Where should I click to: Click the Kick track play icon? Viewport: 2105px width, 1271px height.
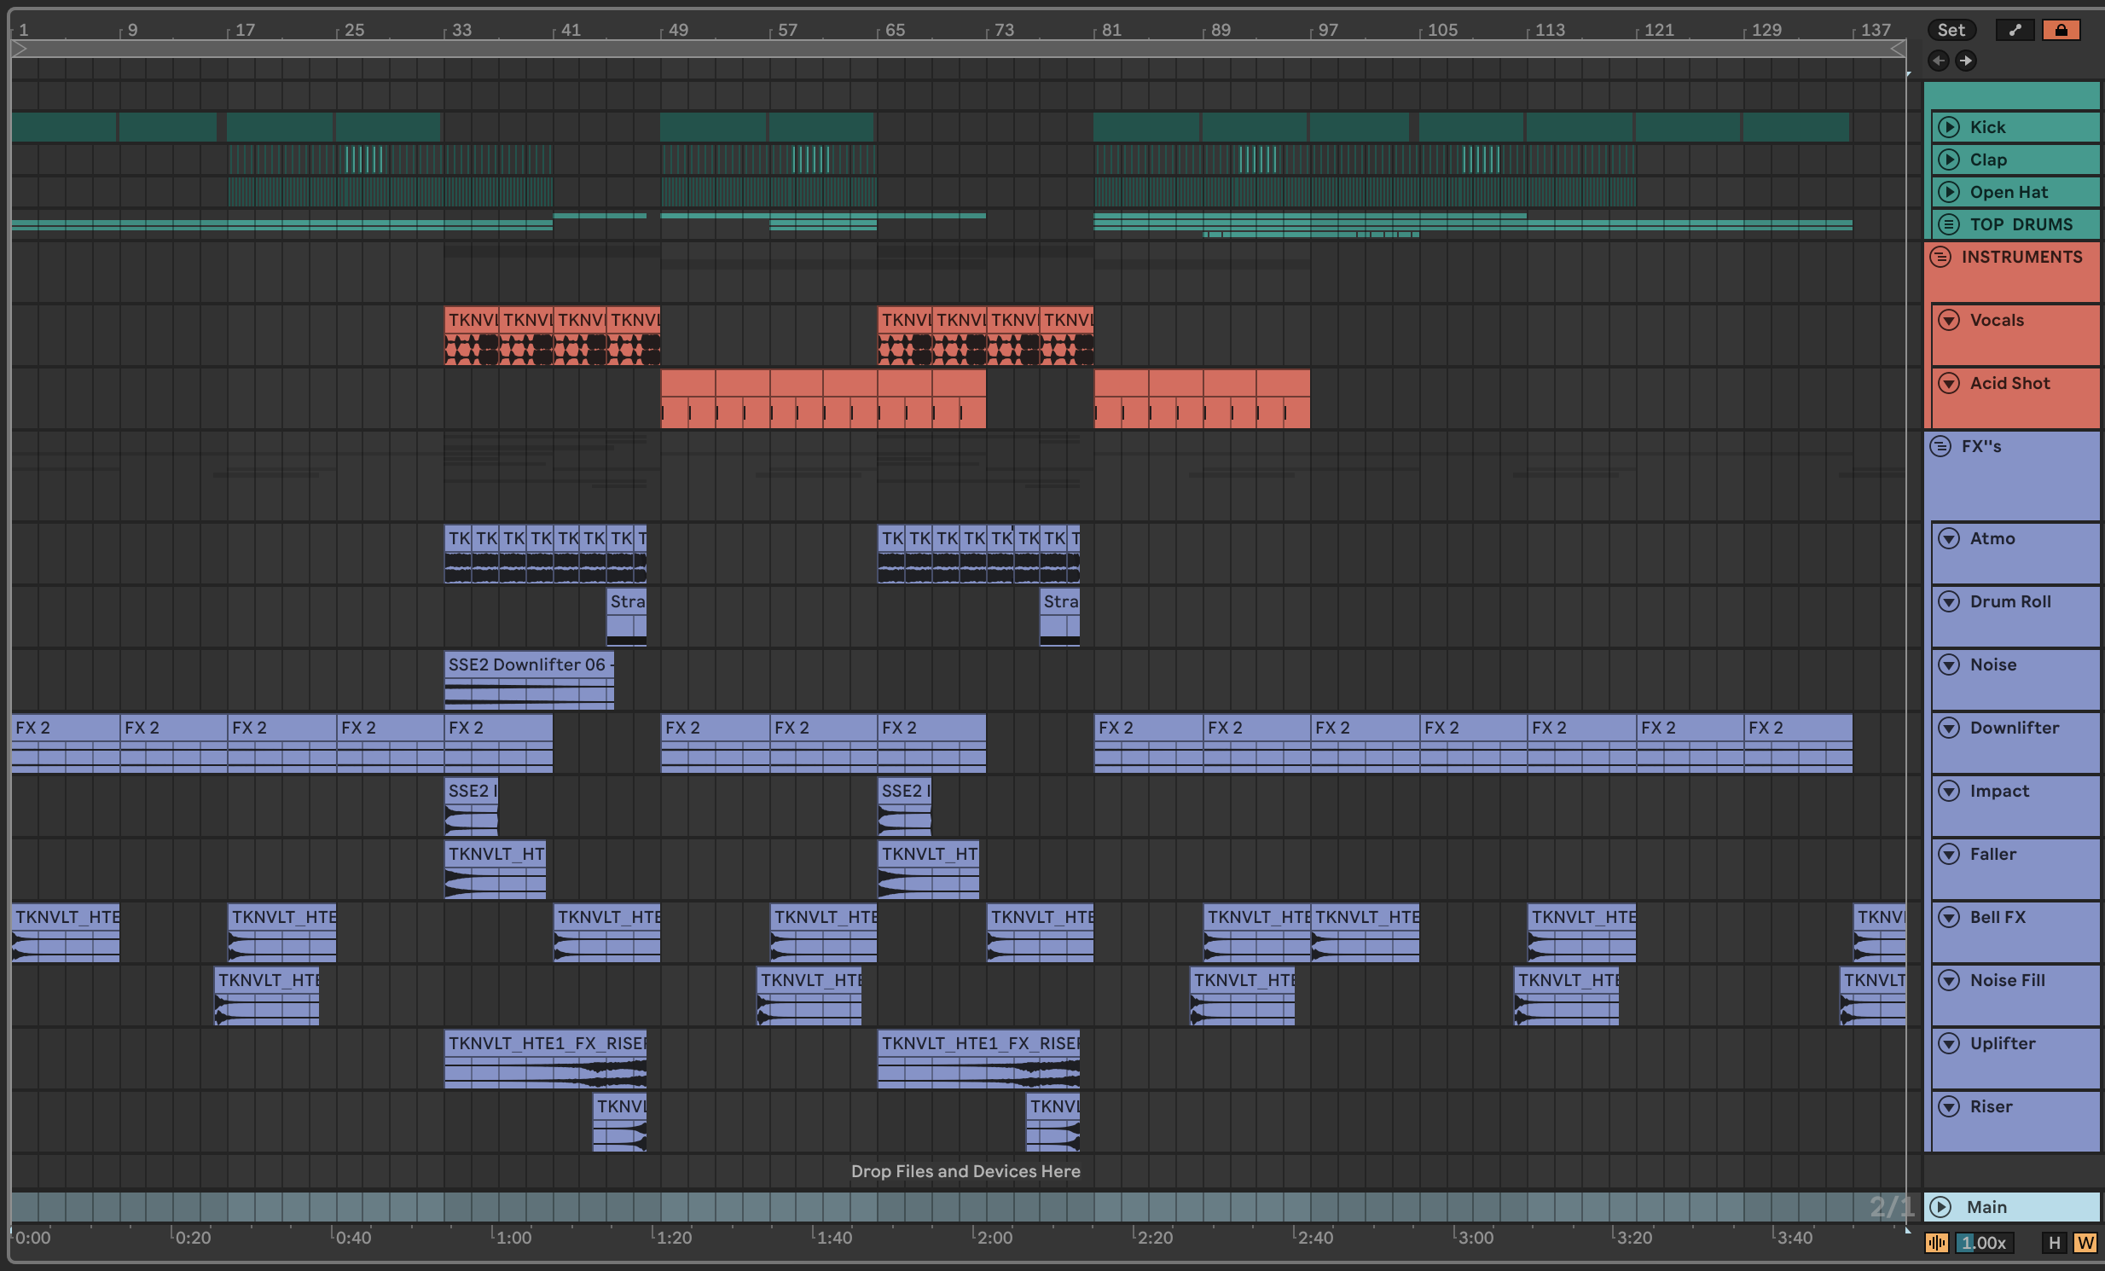(x=1949, y=127)
